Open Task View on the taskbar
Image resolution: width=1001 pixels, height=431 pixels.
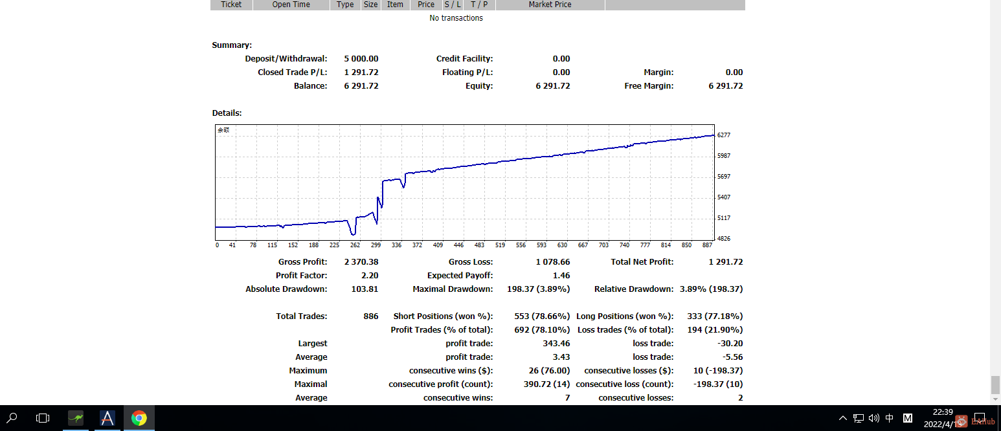pos(43,418)
